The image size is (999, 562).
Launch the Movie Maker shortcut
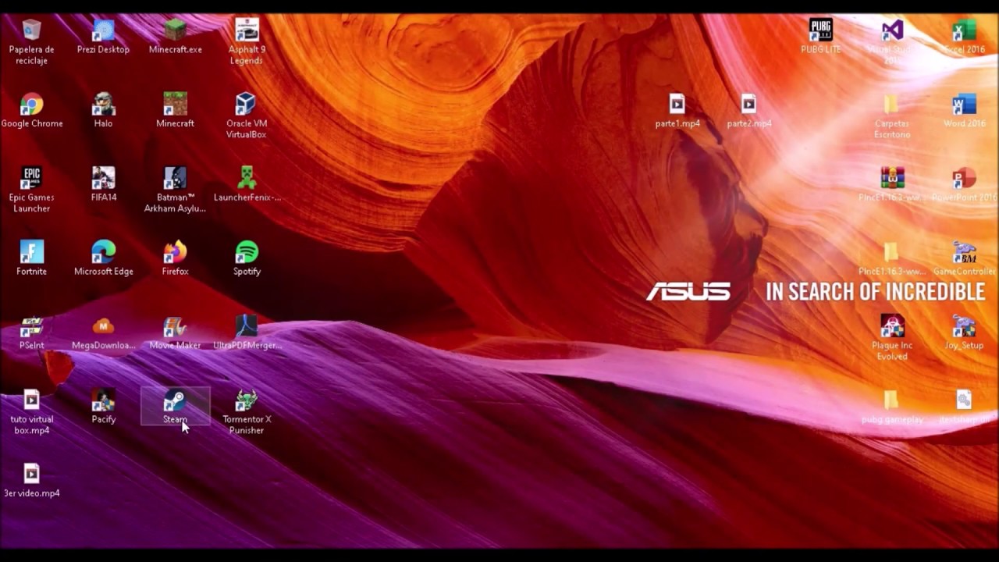coord(175,333)
